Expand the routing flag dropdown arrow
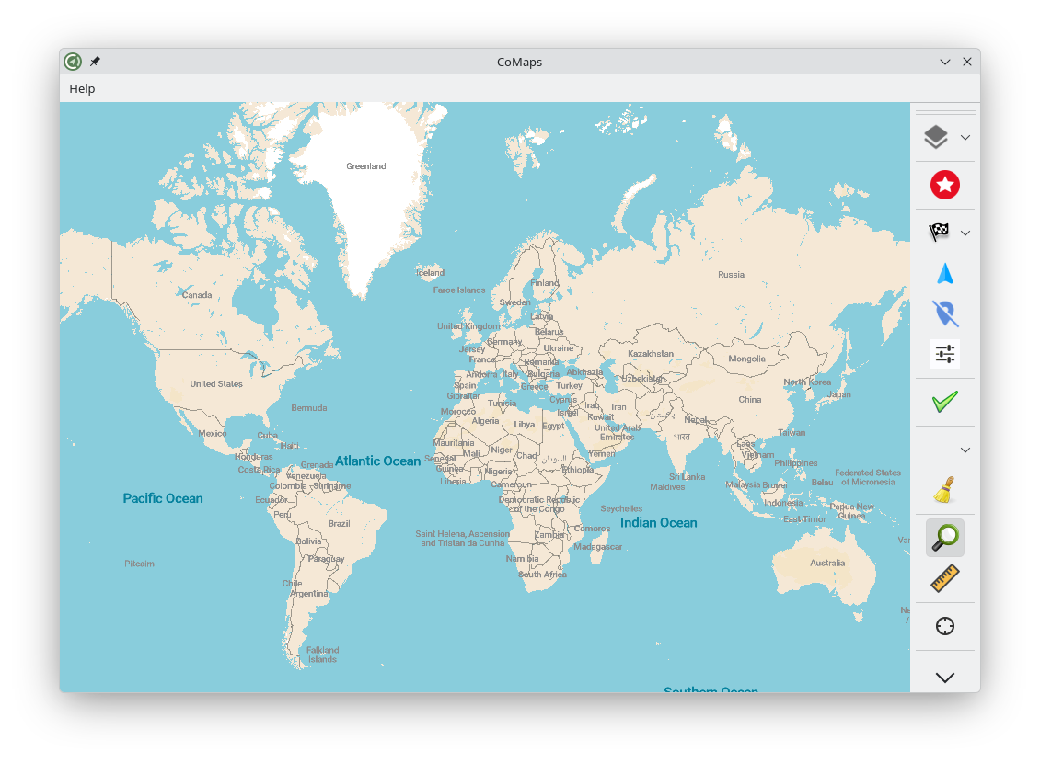This screenshot has height=763, width=1040. coord(965,233)
